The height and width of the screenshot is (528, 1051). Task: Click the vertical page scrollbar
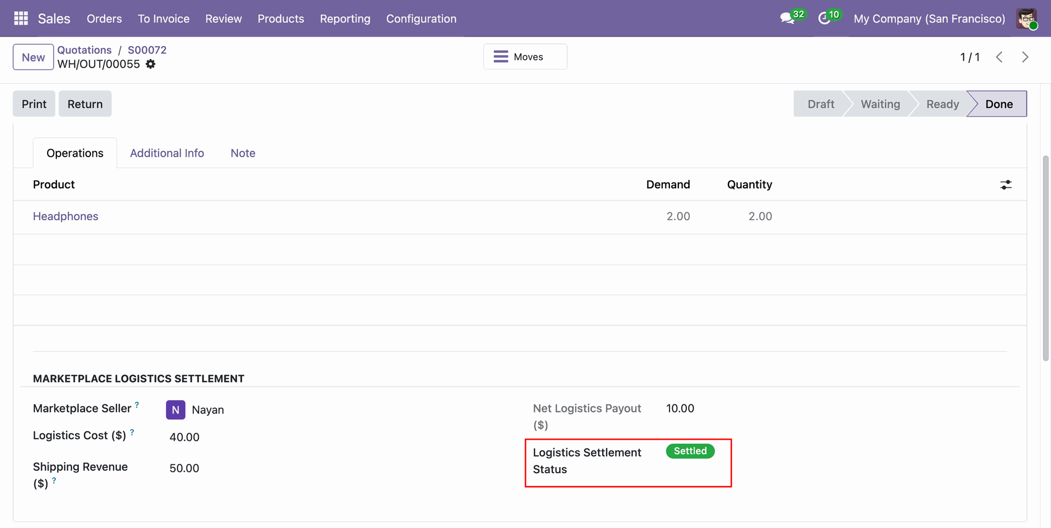point(1046,259)
